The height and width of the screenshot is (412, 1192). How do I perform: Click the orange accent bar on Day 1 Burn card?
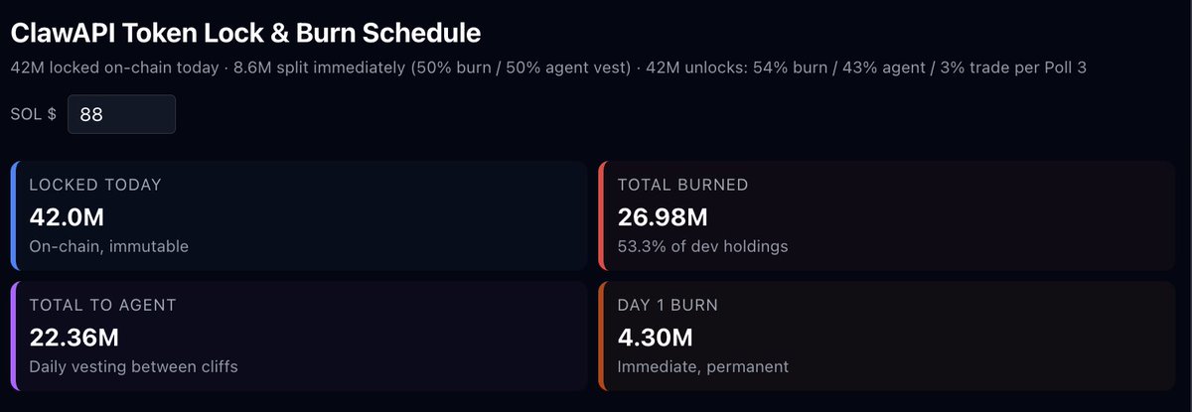[x=602, y=336]
